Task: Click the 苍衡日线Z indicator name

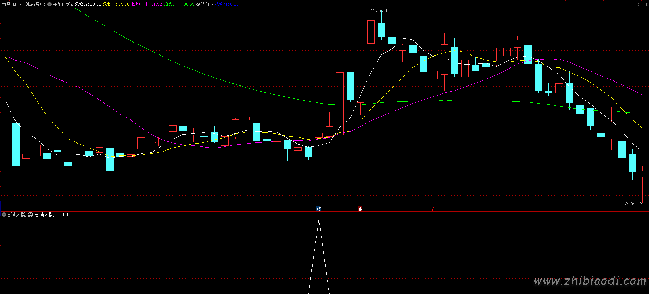Action: pyautogui.click(x=63, y=4)
